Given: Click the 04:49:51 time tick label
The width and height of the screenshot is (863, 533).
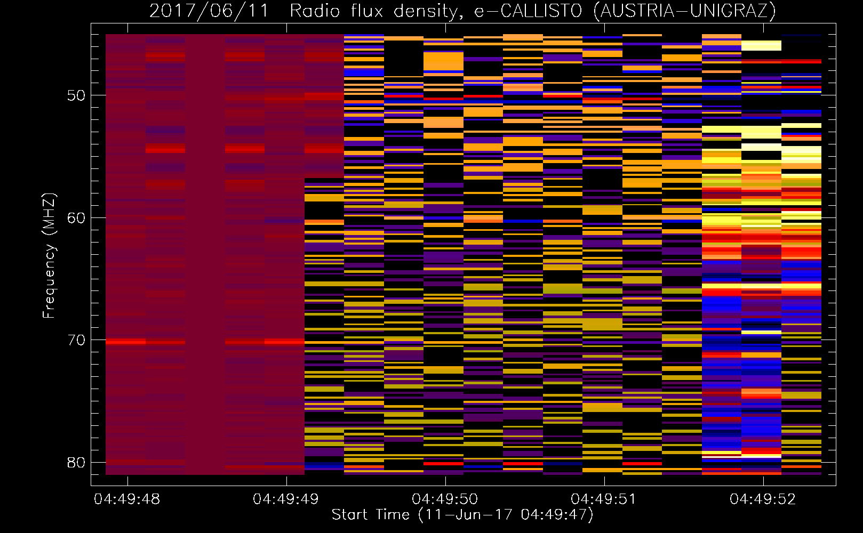Looking at the screenshot, I should (x=604, y=499).
